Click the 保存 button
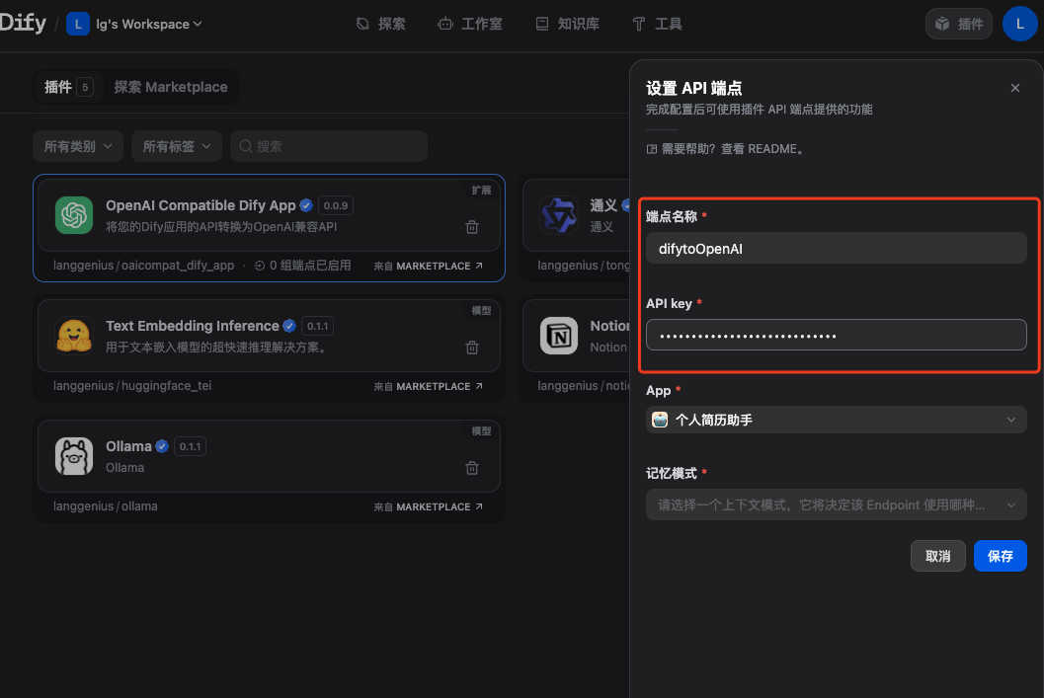Screen dimensions: 1044x698 (1001, 556)
